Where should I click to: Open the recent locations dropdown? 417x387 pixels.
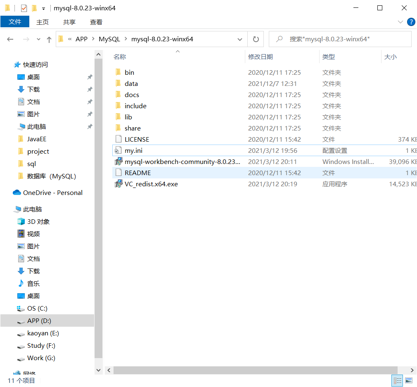(x=38, y=39)
